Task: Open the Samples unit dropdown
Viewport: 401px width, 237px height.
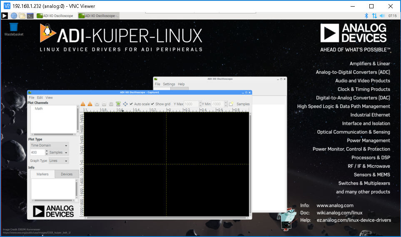Action: tap(58, 152)
